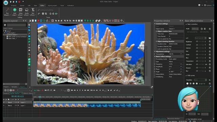Reset the Saturation value
Image resolution: width=217 pixels, height=122 pixels.
[x=210, y=64]
